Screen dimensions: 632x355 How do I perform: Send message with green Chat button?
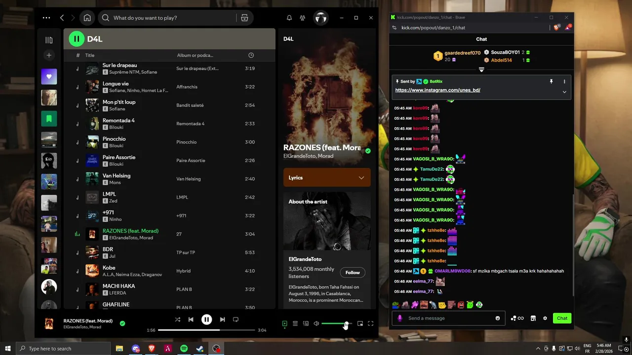(x=562, y=318)
